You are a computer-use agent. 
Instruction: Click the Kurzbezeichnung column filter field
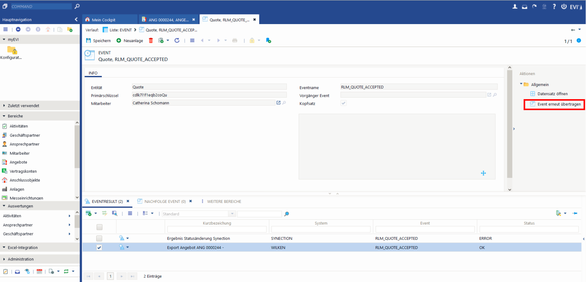click(x=217, y=229)
